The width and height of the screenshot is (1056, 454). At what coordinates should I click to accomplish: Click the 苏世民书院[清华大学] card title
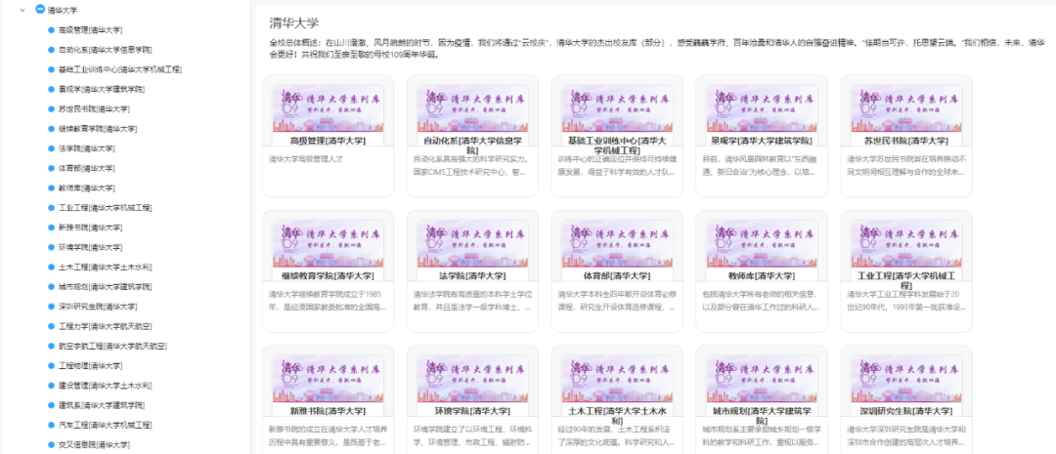pyautogui.click(x=905, y=142)
